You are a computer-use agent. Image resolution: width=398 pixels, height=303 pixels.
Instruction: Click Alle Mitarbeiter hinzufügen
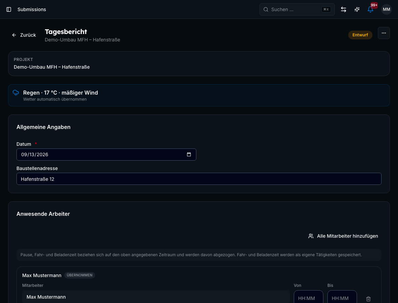[343, 236]
